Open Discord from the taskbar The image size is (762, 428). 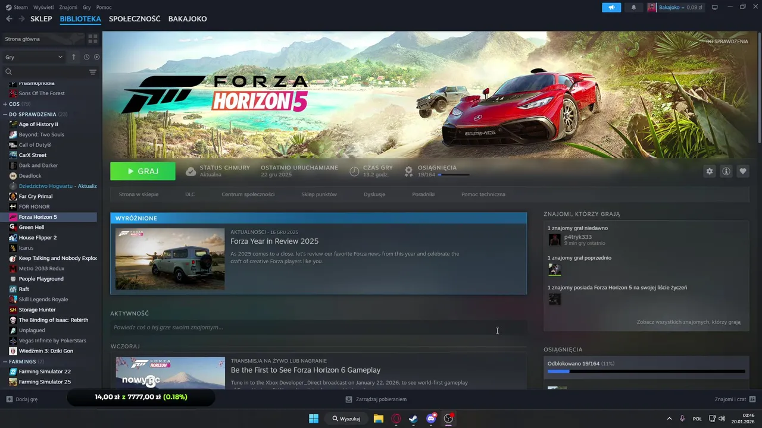[431, 418]
